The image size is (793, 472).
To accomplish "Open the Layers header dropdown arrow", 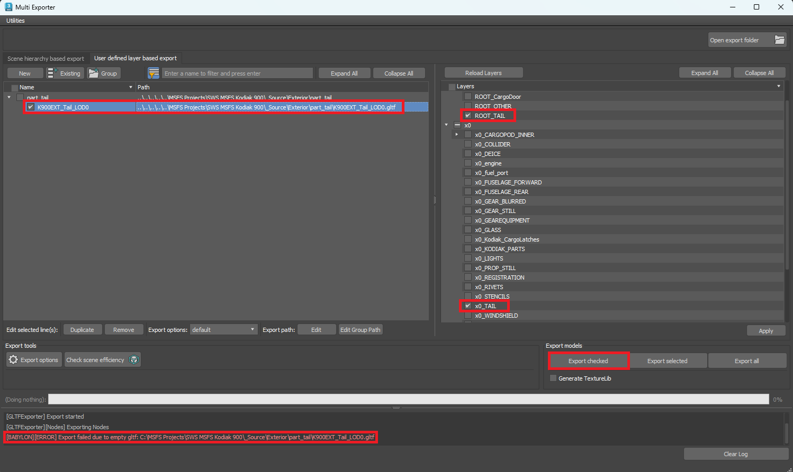I will pos(779,86).
